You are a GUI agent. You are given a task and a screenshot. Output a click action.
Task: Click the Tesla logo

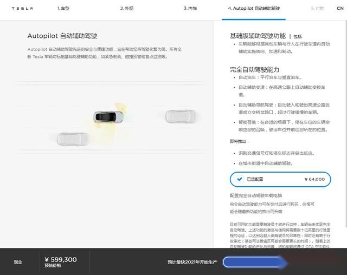click(23, 9)
